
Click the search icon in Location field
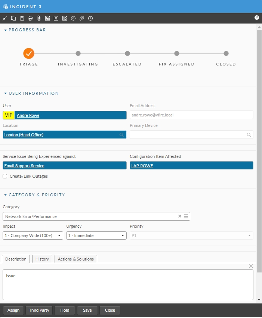[121, 135]
